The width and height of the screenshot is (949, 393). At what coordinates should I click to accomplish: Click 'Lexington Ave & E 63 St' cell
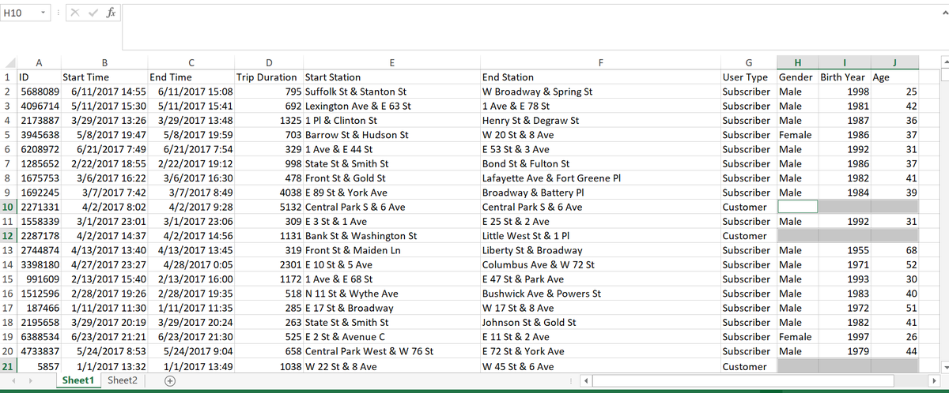tap(392, 106)
